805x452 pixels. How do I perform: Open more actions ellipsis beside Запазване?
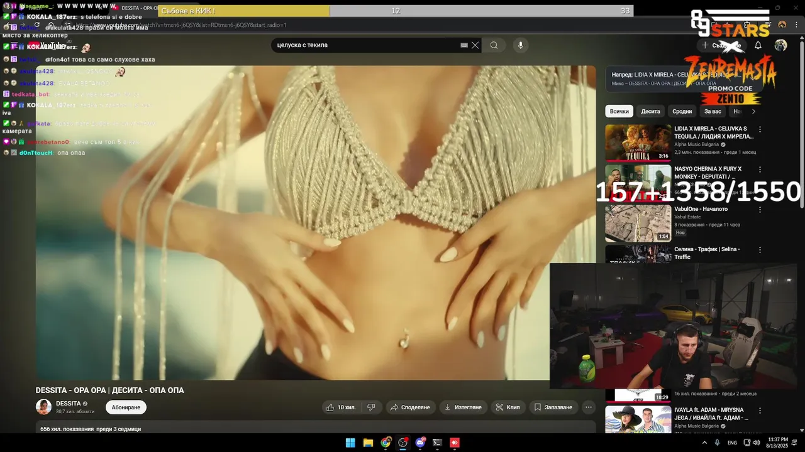click(x=589, y=407)
